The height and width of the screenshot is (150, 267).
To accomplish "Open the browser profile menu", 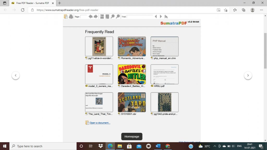I will pyautogui.click(x=252, y=10).
